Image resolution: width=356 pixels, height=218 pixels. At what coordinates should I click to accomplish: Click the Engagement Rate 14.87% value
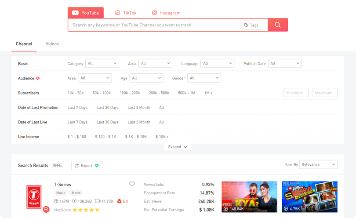[207, 193]
